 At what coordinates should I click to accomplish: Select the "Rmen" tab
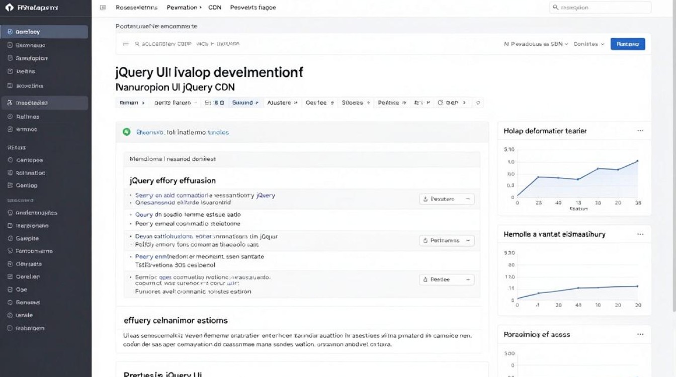click(132, 103)
